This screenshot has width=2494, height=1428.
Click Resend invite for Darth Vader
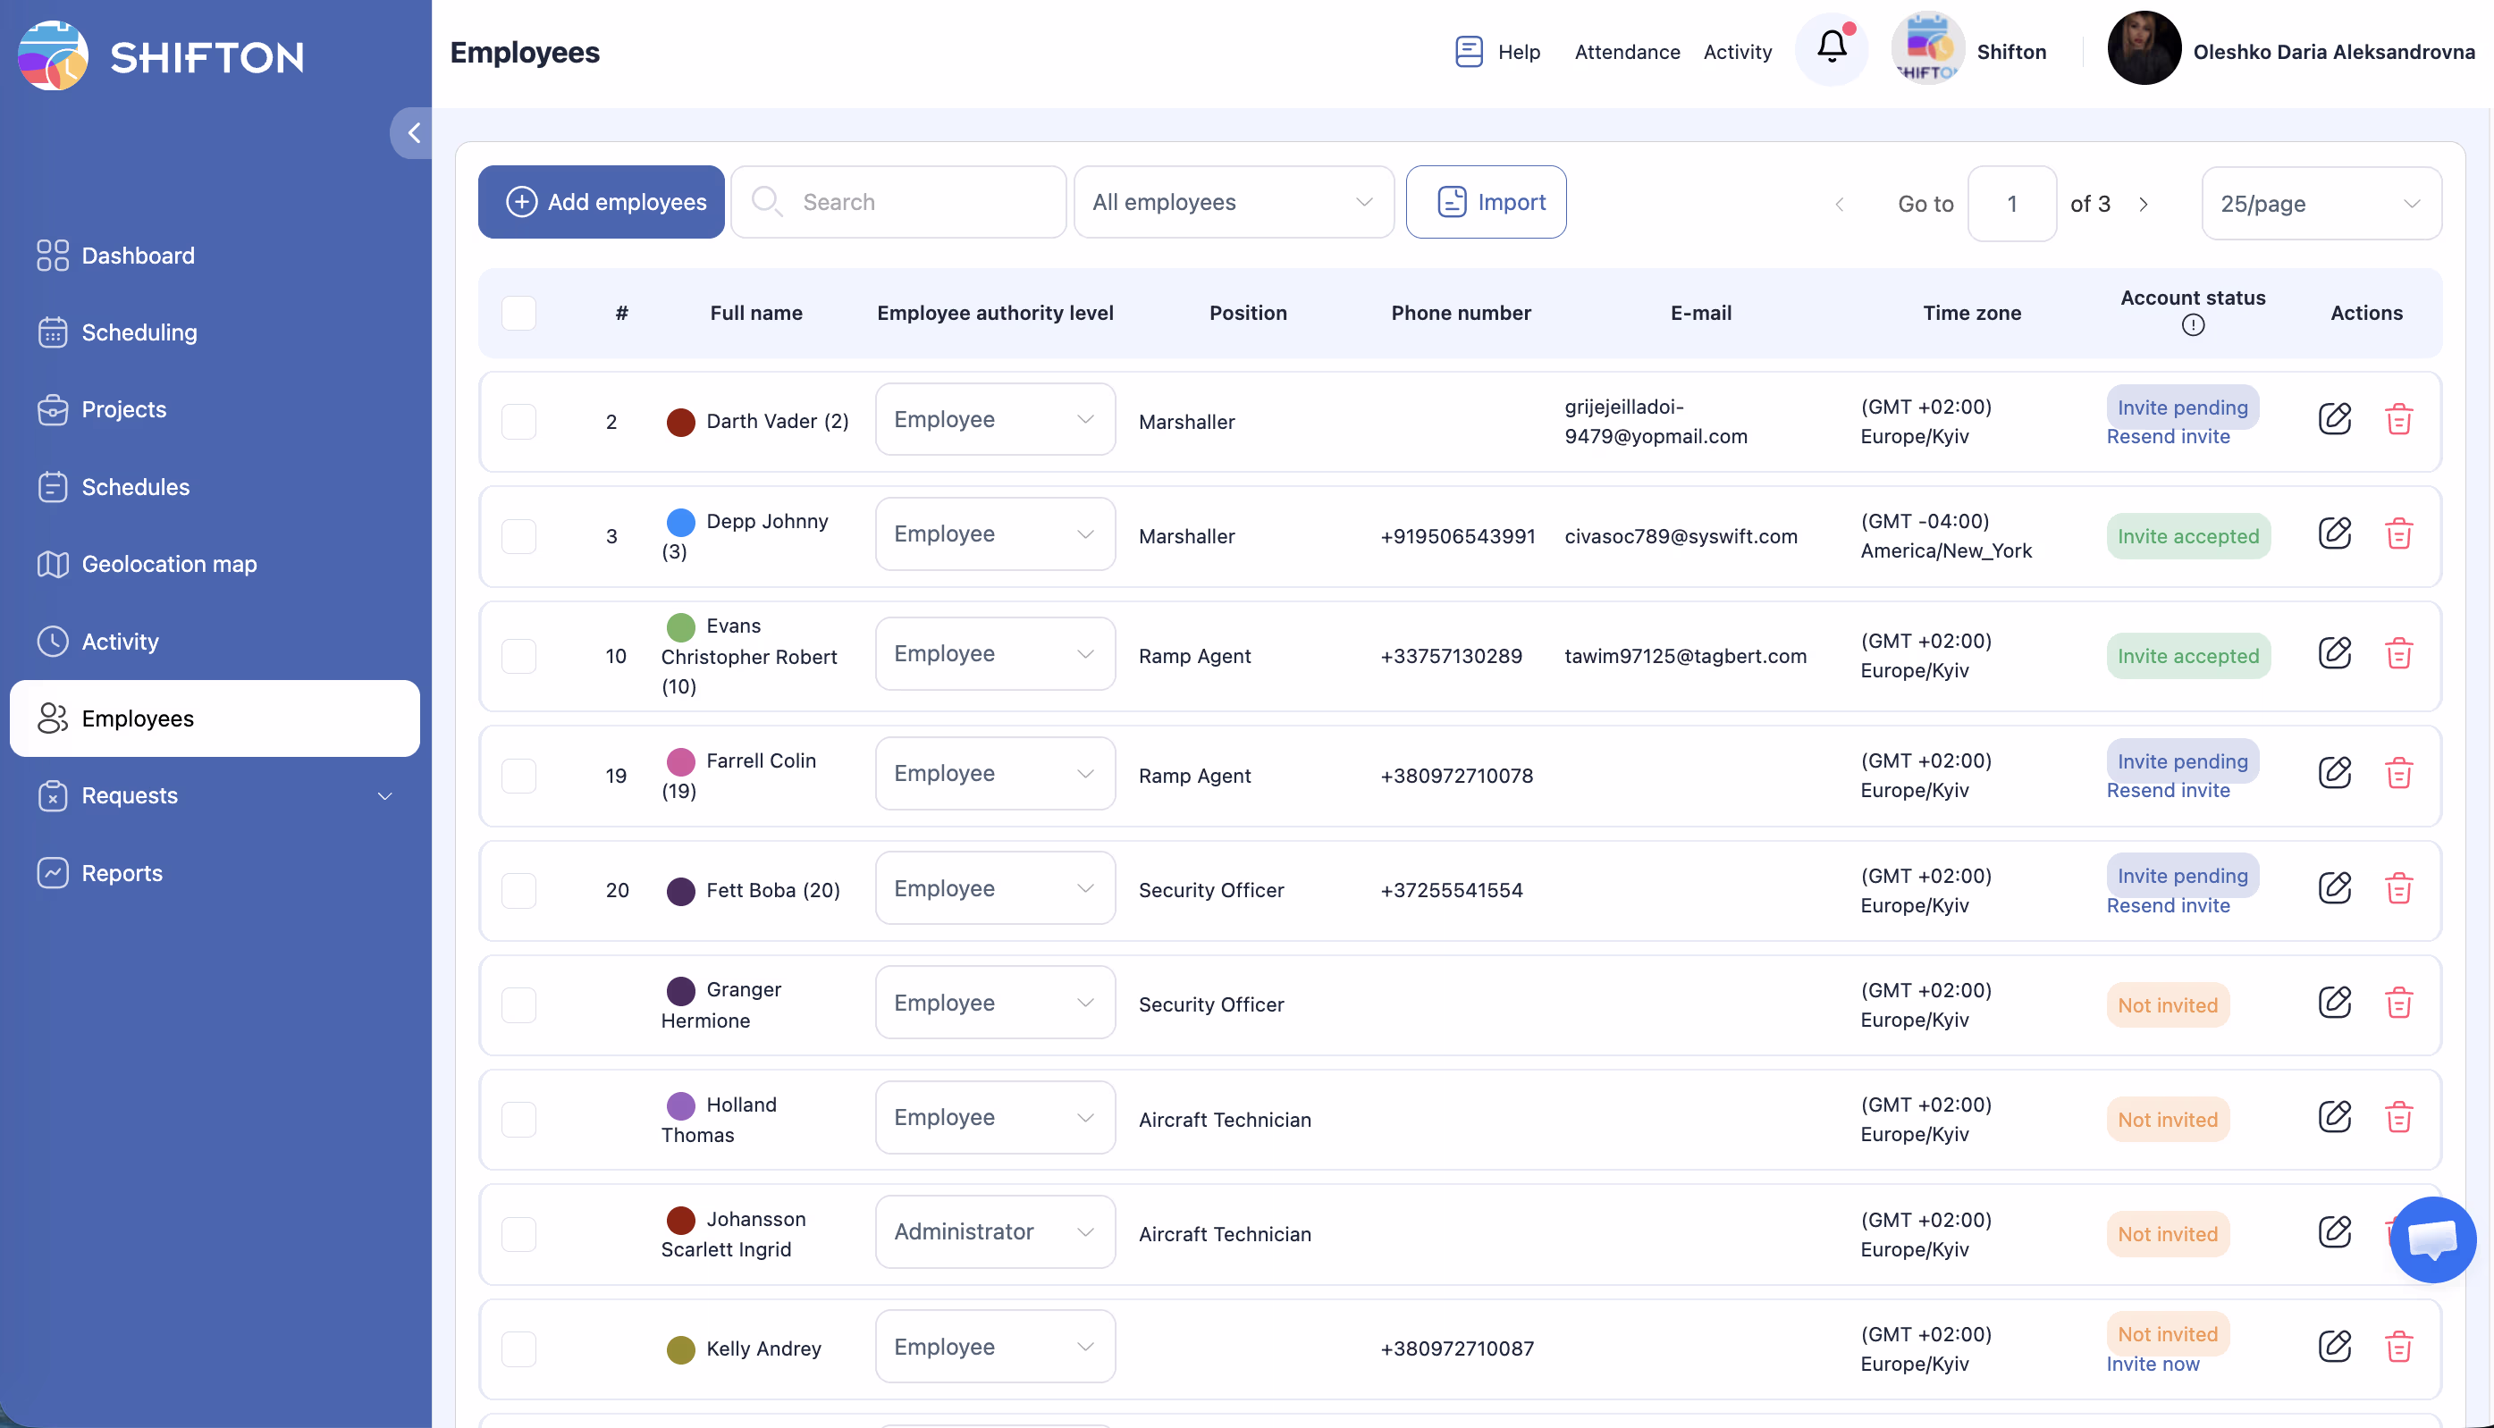(2168, 436)
